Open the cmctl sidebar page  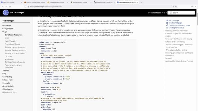click(7, 38)
